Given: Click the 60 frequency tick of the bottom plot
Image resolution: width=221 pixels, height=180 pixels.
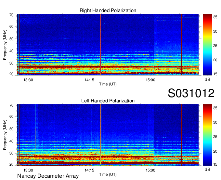Looking at the screenshot, I should tap(12, 117).
